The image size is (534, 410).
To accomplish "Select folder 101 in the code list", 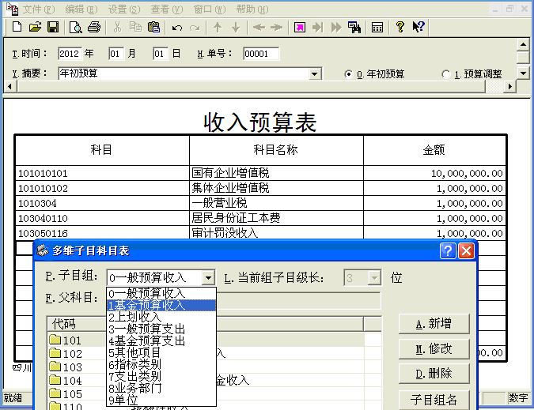I will (66, 340).
